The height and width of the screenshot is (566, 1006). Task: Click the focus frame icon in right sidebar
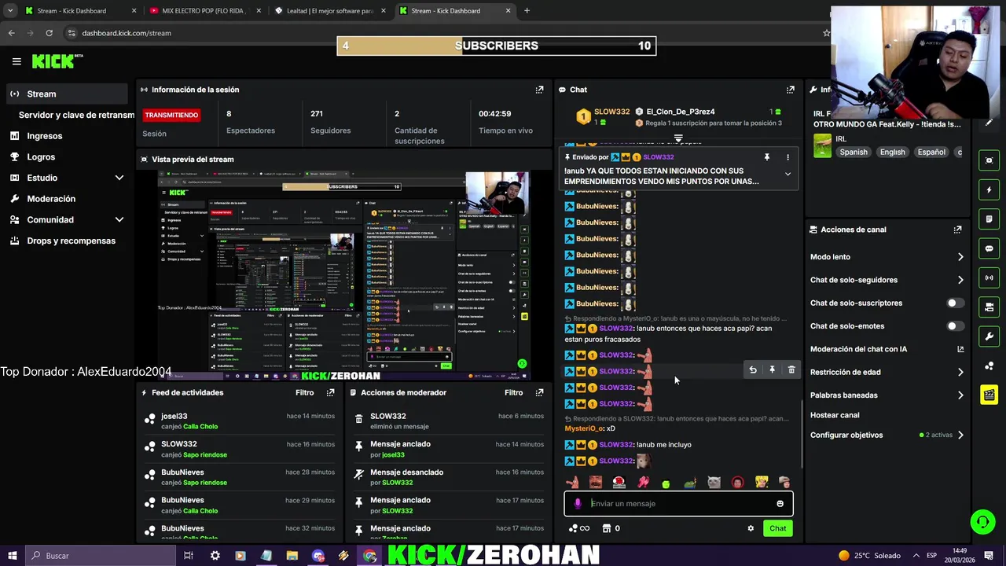pos(989,160)
